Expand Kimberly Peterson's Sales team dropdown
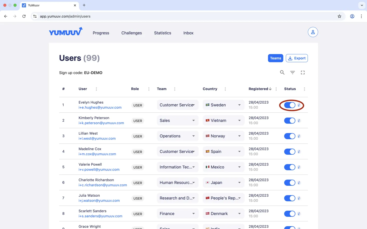 click(x=178, y=120)
